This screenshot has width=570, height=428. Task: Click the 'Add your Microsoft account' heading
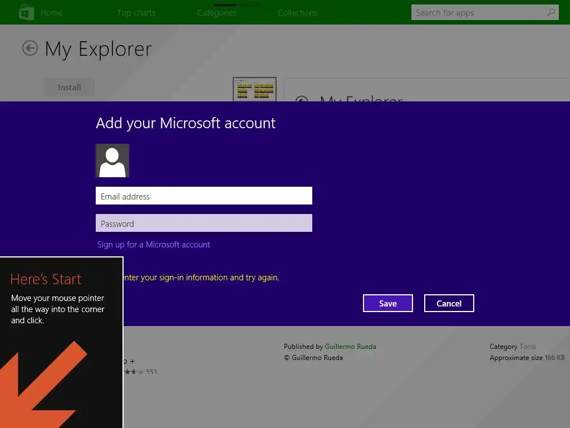pos(186,123)
